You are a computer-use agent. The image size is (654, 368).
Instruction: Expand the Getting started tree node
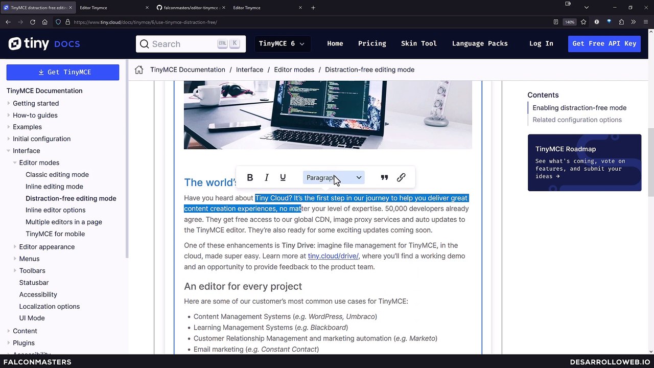pyautogui.click(x=9, y=103)
